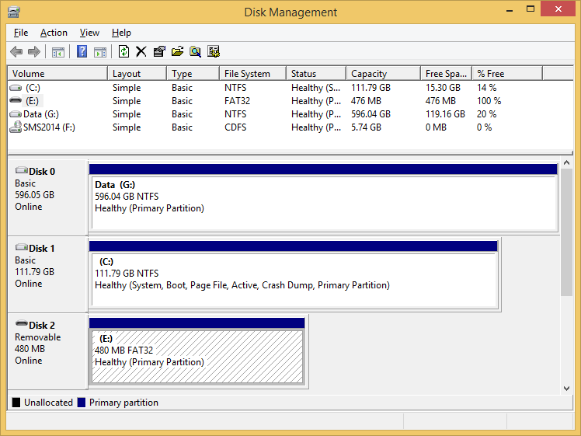Click the Disk 1 drive icon

tap(22, 247)
